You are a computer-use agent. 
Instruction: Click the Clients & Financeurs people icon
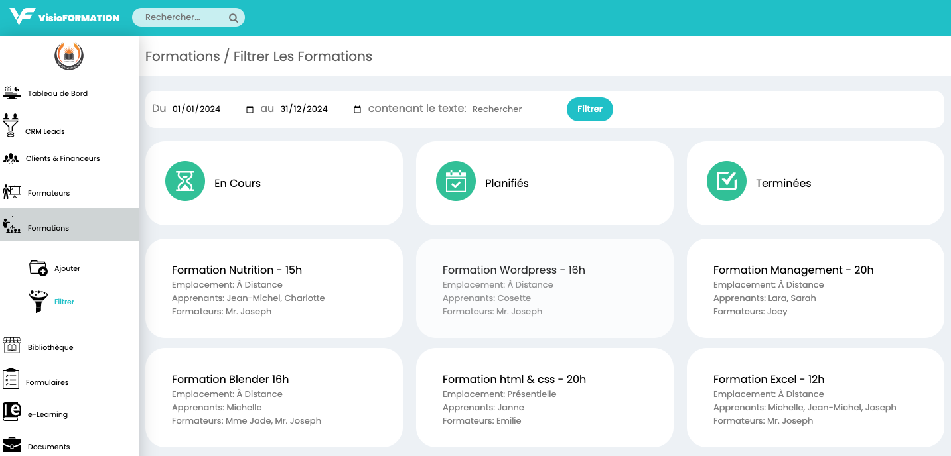11,158
